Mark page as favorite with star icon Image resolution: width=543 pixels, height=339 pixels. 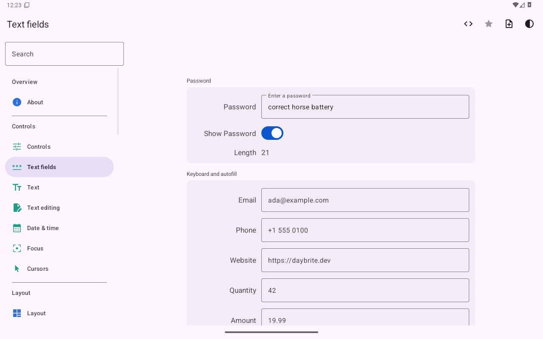tap(489, 24)
